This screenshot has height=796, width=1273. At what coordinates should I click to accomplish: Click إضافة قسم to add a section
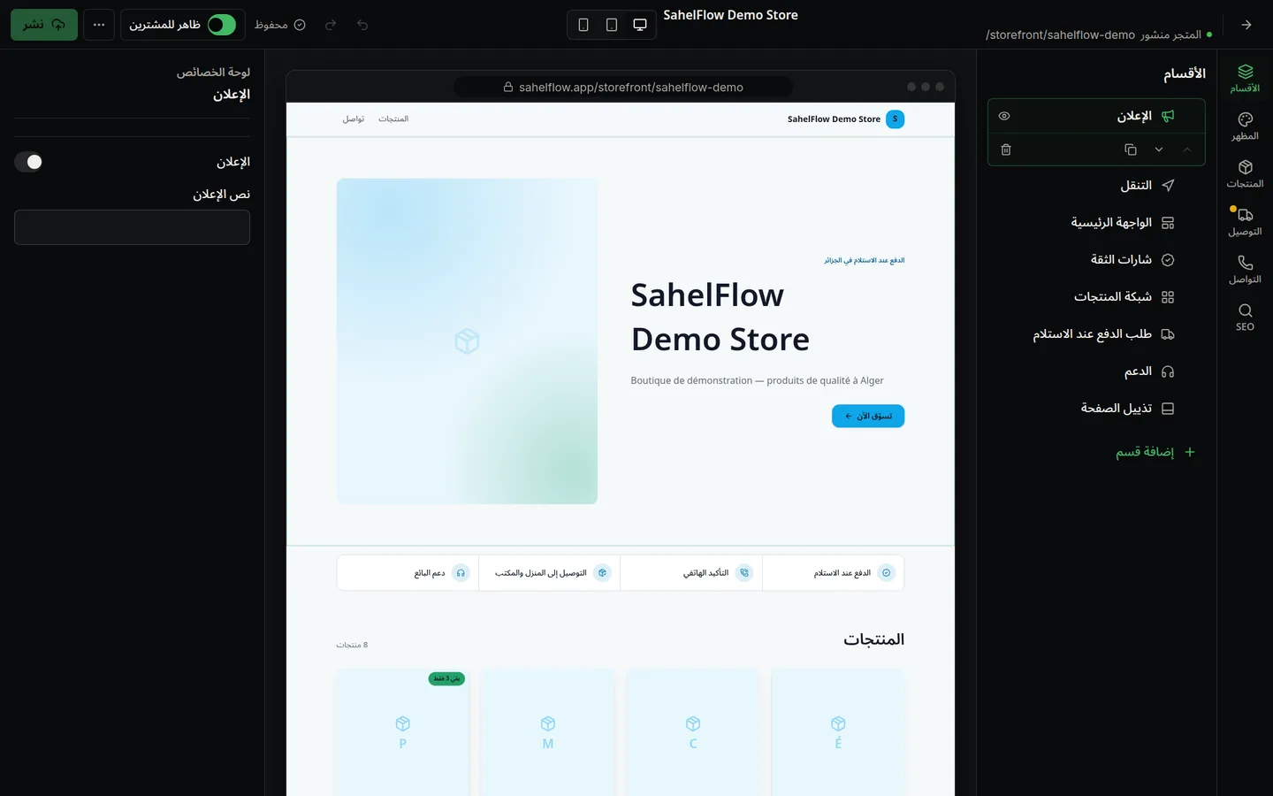pos(1155,452)
